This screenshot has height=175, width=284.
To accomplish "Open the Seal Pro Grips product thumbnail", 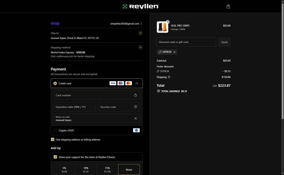I will 162,27.
